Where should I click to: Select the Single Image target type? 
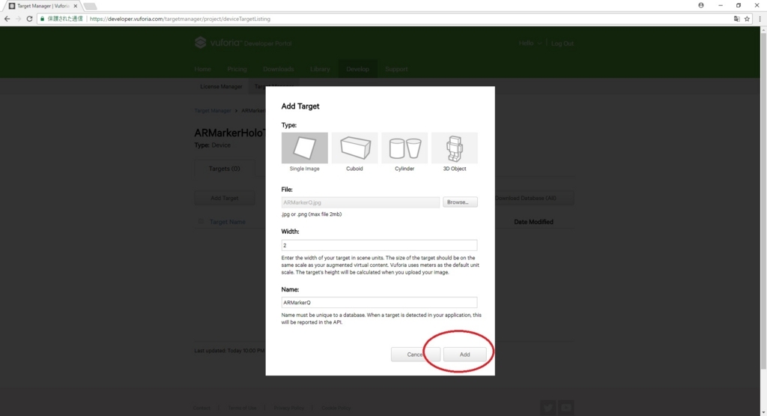pos(304,148)
